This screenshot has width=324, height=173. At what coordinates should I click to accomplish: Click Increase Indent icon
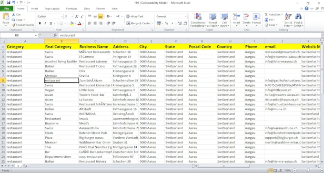click(x=113, y=23)
